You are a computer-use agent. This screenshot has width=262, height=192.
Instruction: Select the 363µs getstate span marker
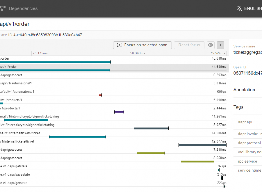point(219,170)
